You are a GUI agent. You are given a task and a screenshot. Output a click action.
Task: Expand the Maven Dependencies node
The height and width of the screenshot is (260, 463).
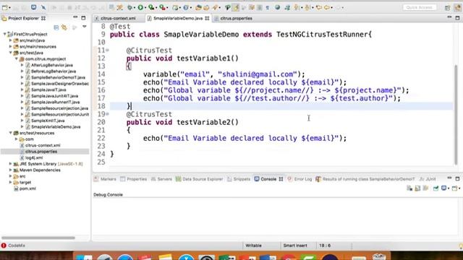[x=10, y=170]
